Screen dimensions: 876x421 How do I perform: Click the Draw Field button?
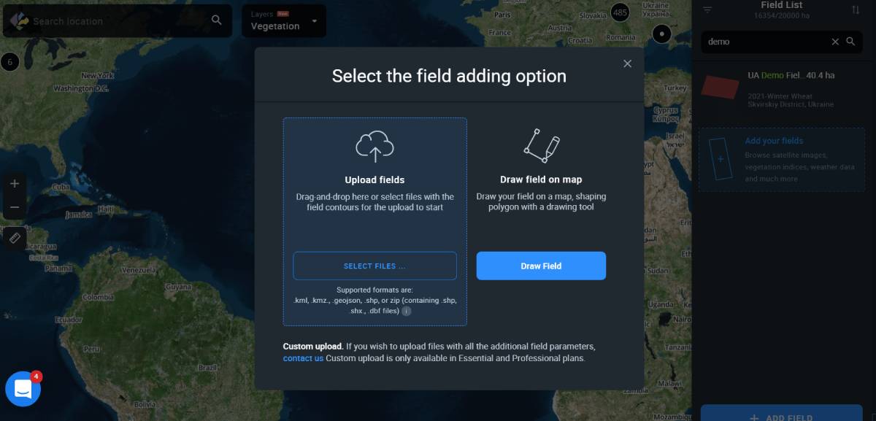pyautogui.click(x=541, y=266)
